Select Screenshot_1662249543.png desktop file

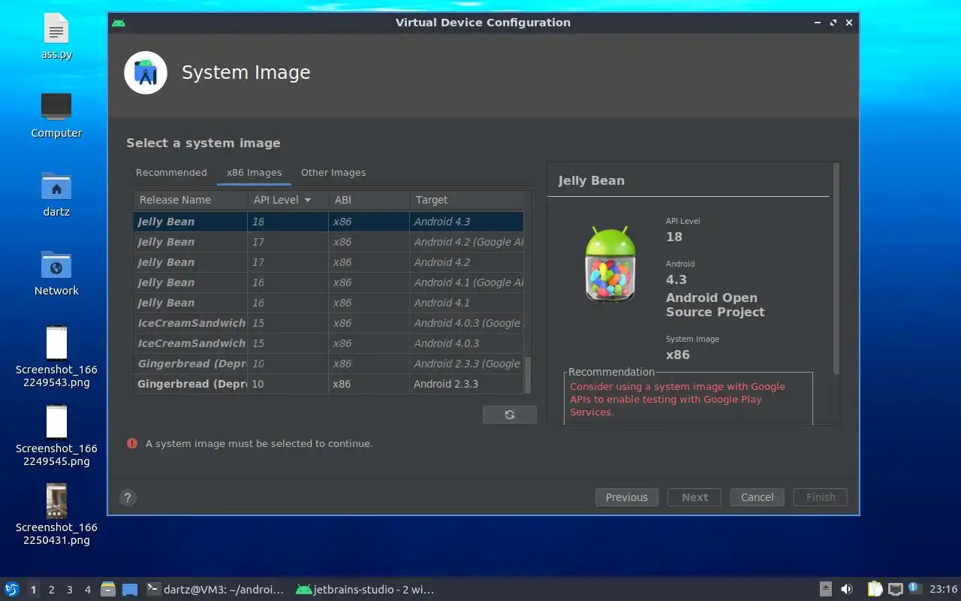pos(56,357)
